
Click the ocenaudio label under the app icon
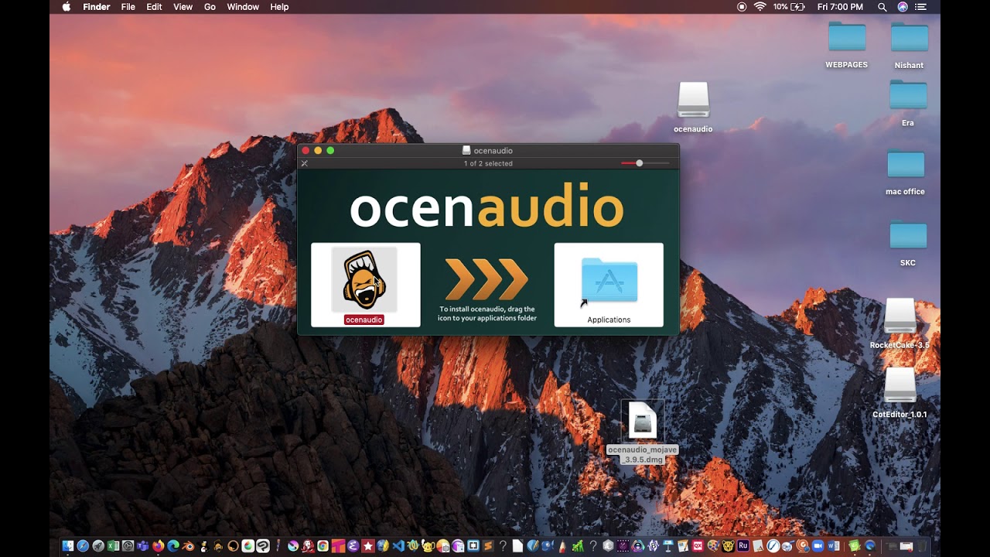[x=364, y=320]
